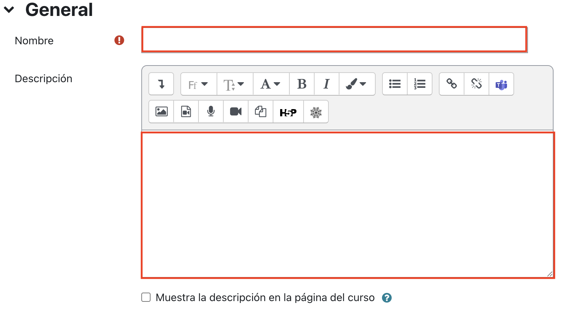
Task: Remove link with the unlink icon
Action: click(476, 84)
